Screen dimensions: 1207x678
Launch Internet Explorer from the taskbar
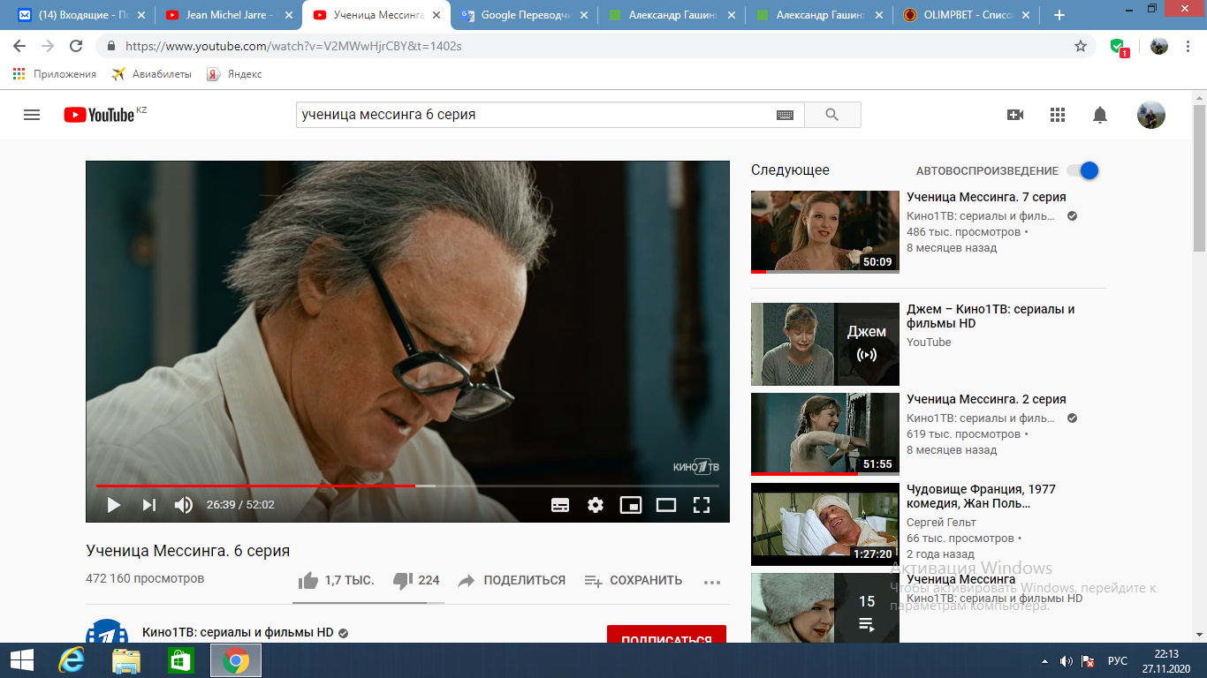click(72, 660)
